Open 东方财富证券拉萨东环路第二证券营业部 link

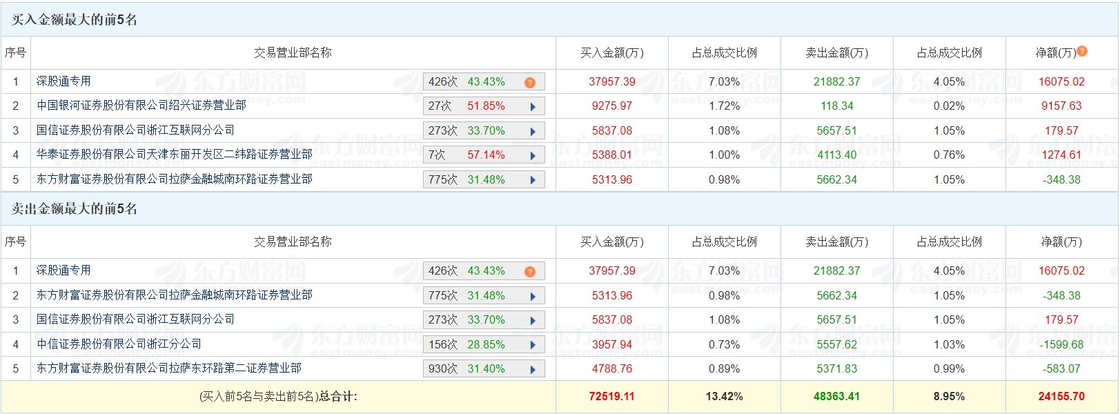coord(169,368)
